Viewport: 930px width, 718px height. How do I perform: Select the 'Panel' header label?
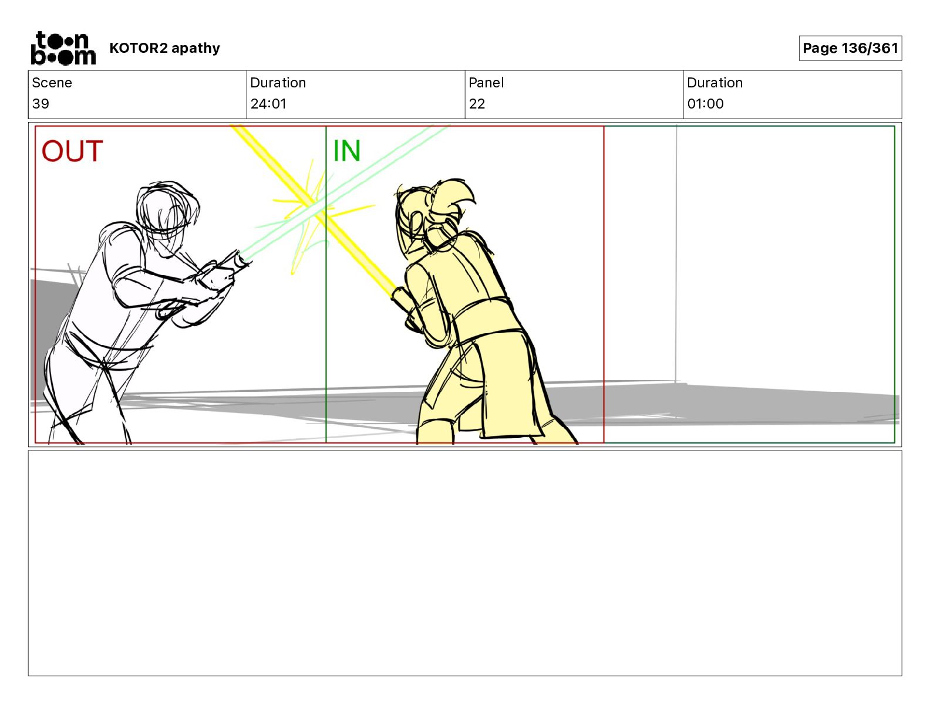coord(486,83)
